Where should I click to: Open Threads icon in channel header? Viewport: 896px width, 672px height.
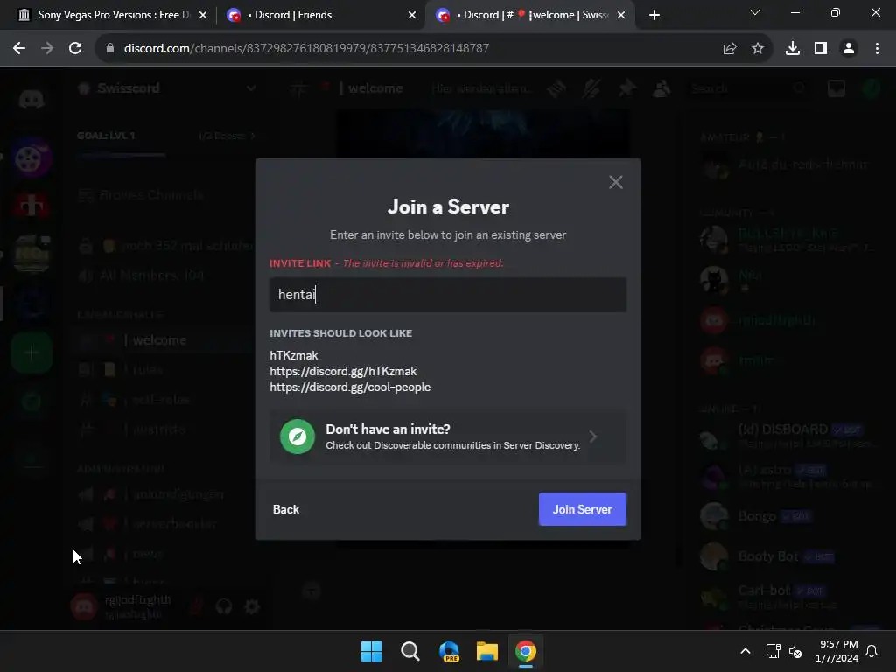[556, 88]
